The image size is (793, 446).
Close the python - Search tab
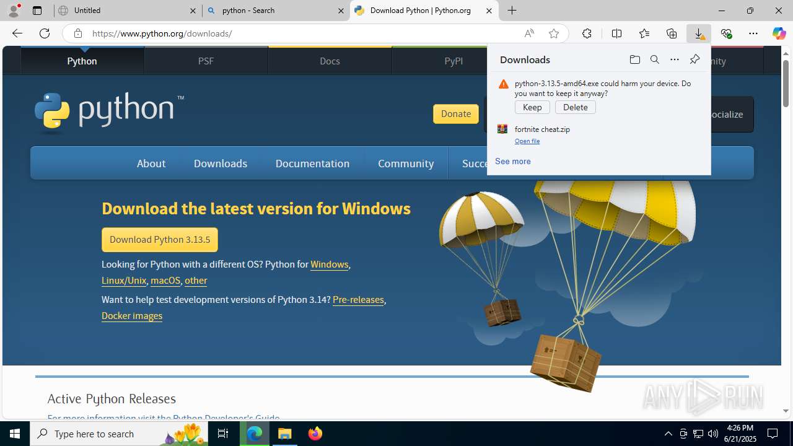click(x=341, y=11)
